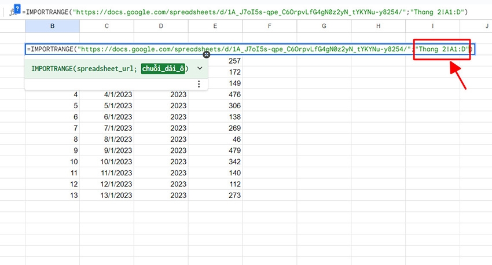
Task: Click spreadsheet_url argument in tooltip
Action: click(x=102, y=68)
